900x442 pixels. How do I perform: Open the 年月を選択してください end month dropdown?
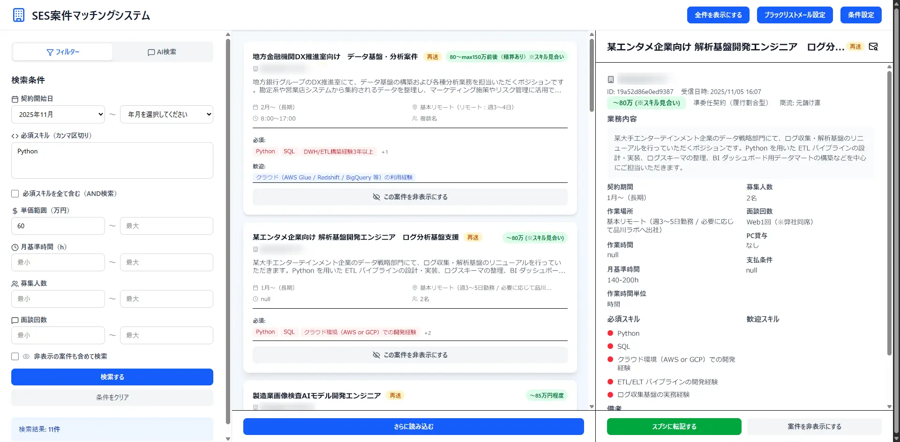point(166,115)
